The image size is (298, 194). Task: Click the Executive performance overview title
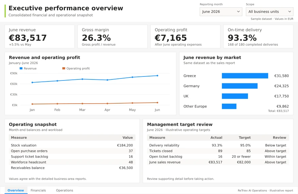pyautogui.click(x=66, y=8)
